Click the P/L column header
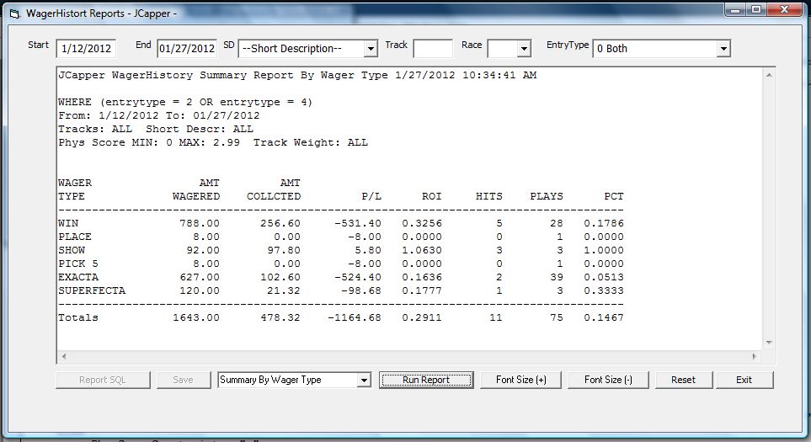This screenshot has height=442, width=811. 371,196
